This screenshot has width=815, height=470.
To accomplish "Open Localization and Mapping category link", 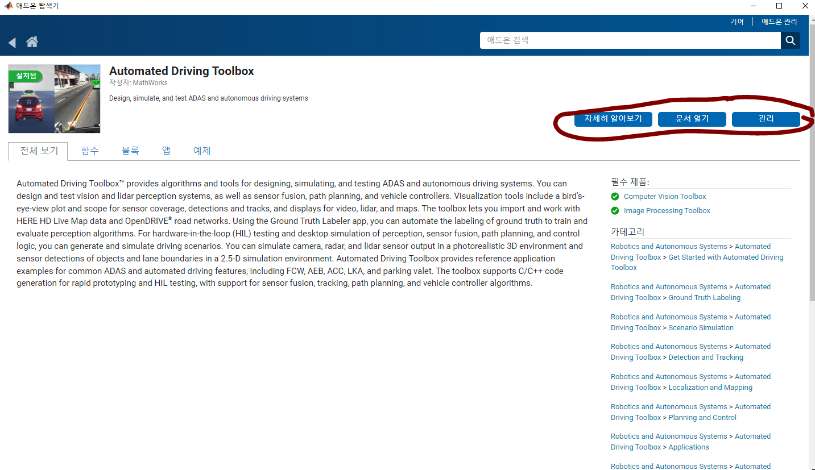I will pyautogui.click(x=710, y=388).
